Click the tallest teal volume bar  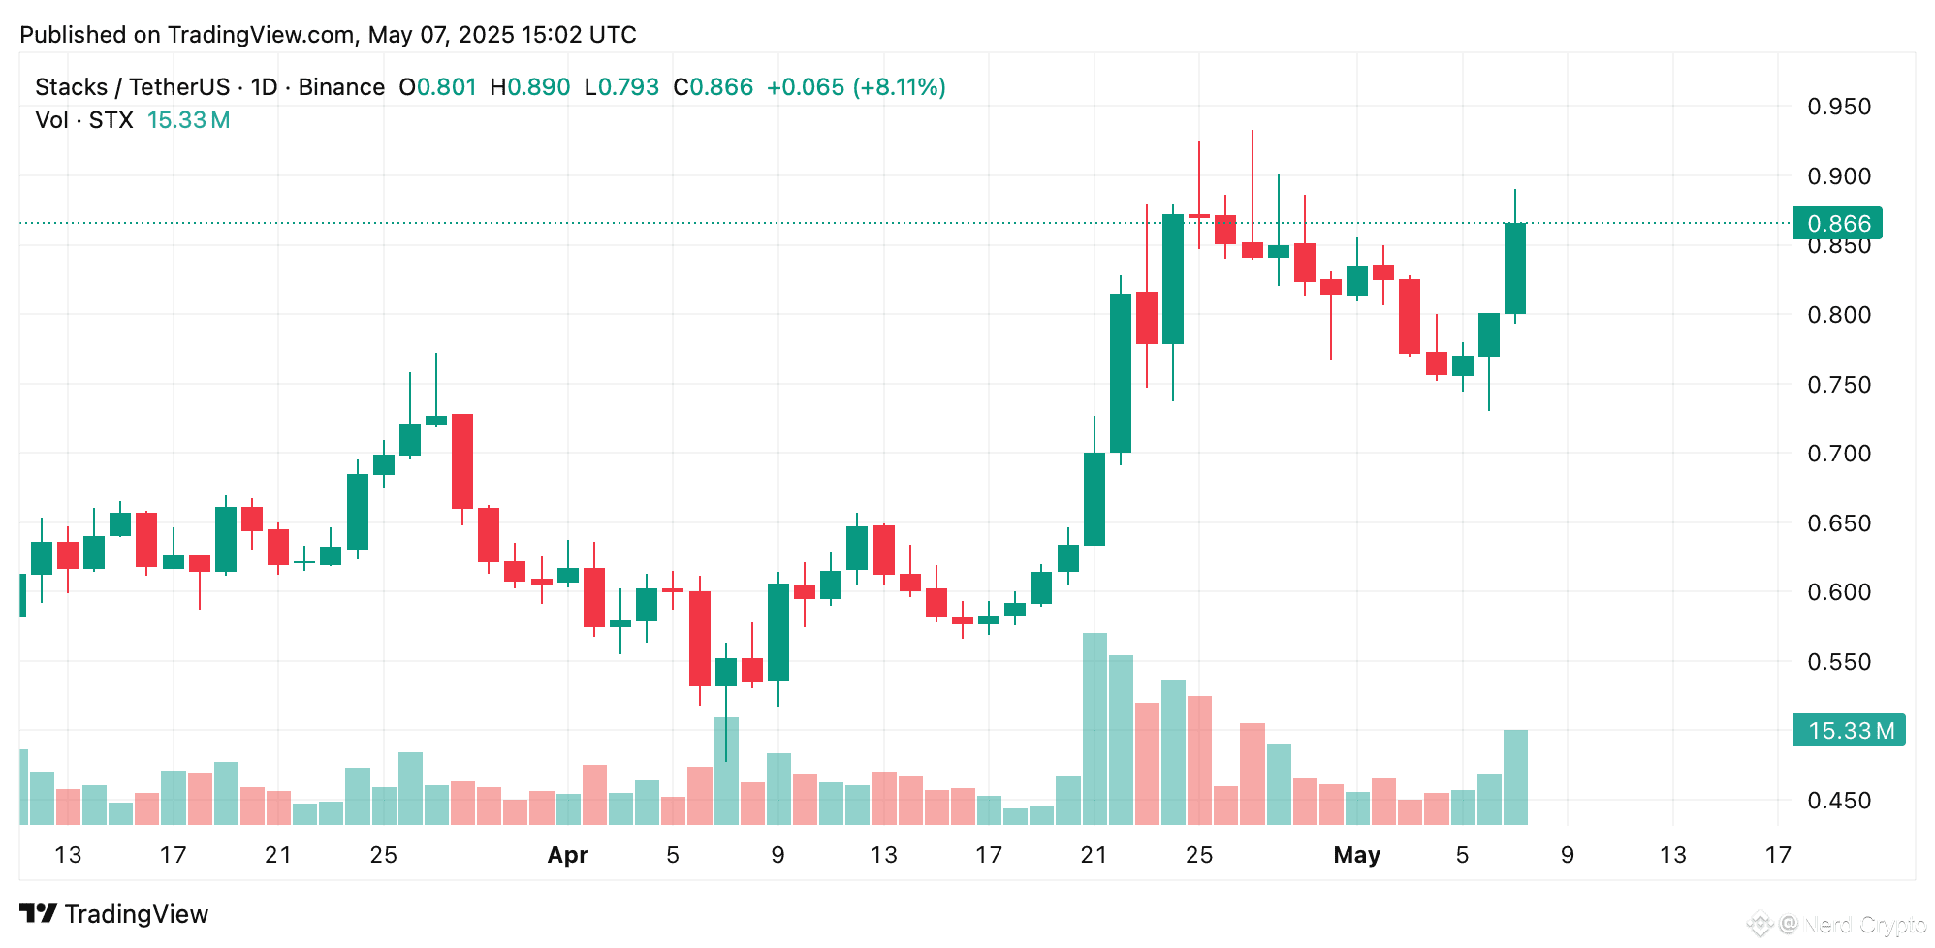[x=1094, y=729]
